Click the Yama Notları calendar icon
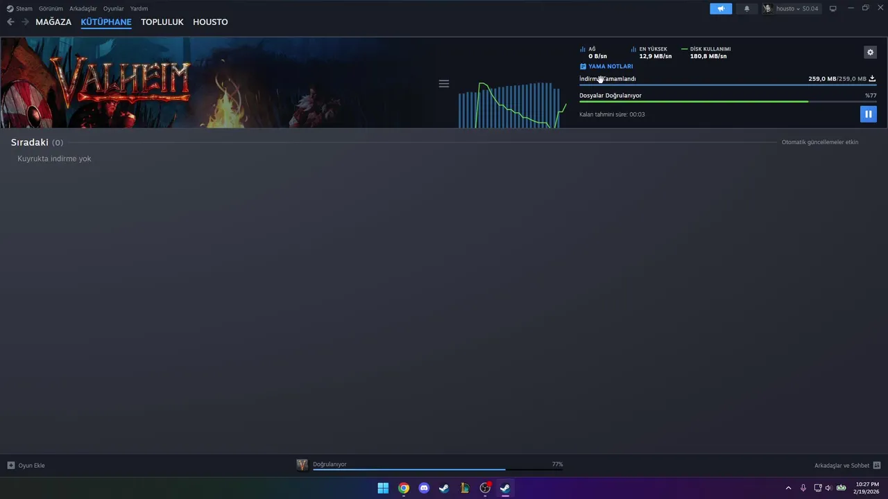The height and width of the screenshot is (499, 888). (583, 67)
